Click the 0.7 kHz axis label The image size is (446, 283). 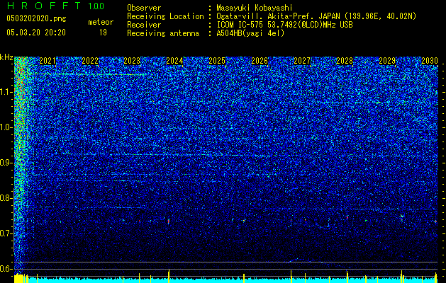(6, 233)
